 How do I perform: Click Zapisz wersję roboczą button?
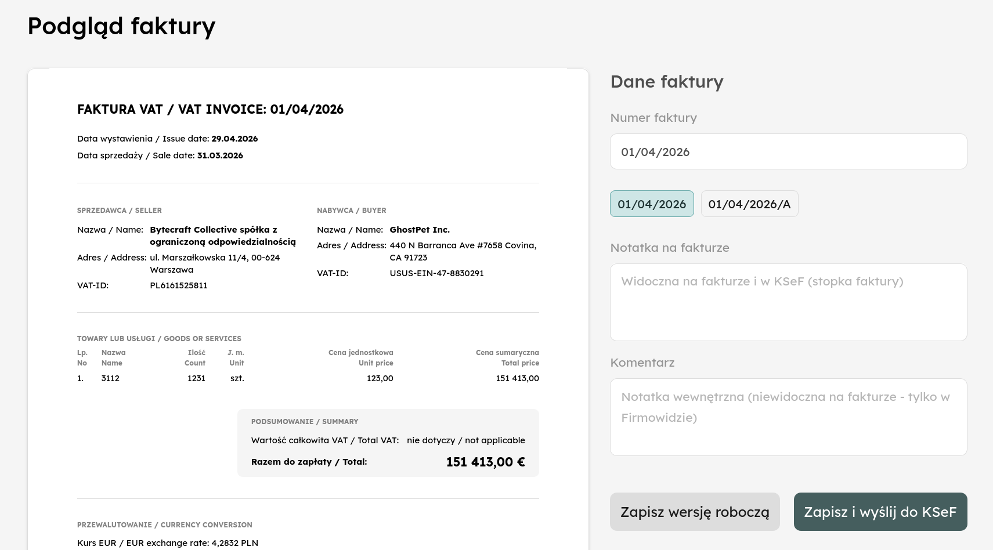tap(695, 512)
